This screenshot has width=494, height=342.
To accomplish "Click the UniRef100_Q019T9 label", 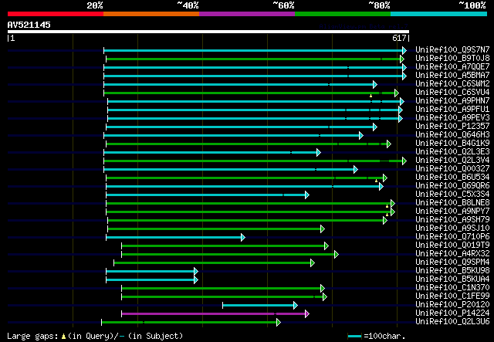I will (452, 245).
